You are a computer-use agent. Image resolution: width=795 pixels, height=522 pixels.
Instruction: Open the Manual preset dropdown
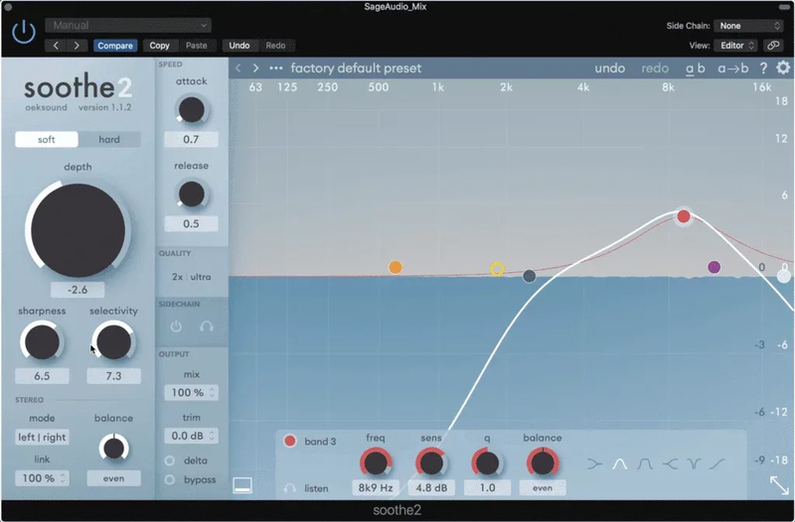tap(127, 25)
